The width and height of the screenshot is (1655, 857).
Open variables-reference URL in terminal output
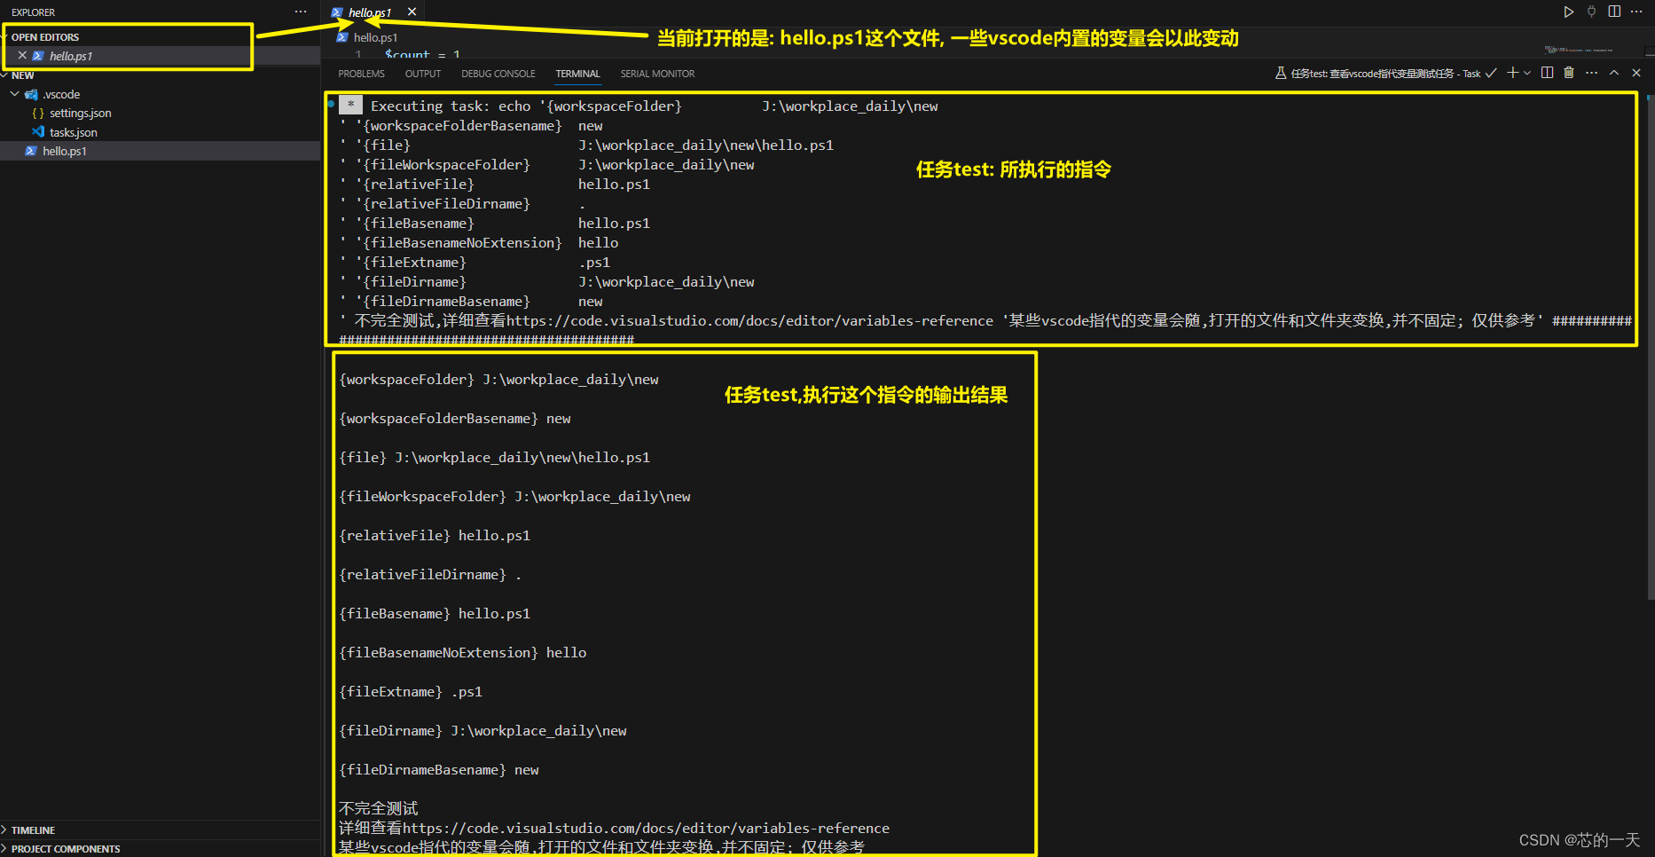[x=646, y=828]
